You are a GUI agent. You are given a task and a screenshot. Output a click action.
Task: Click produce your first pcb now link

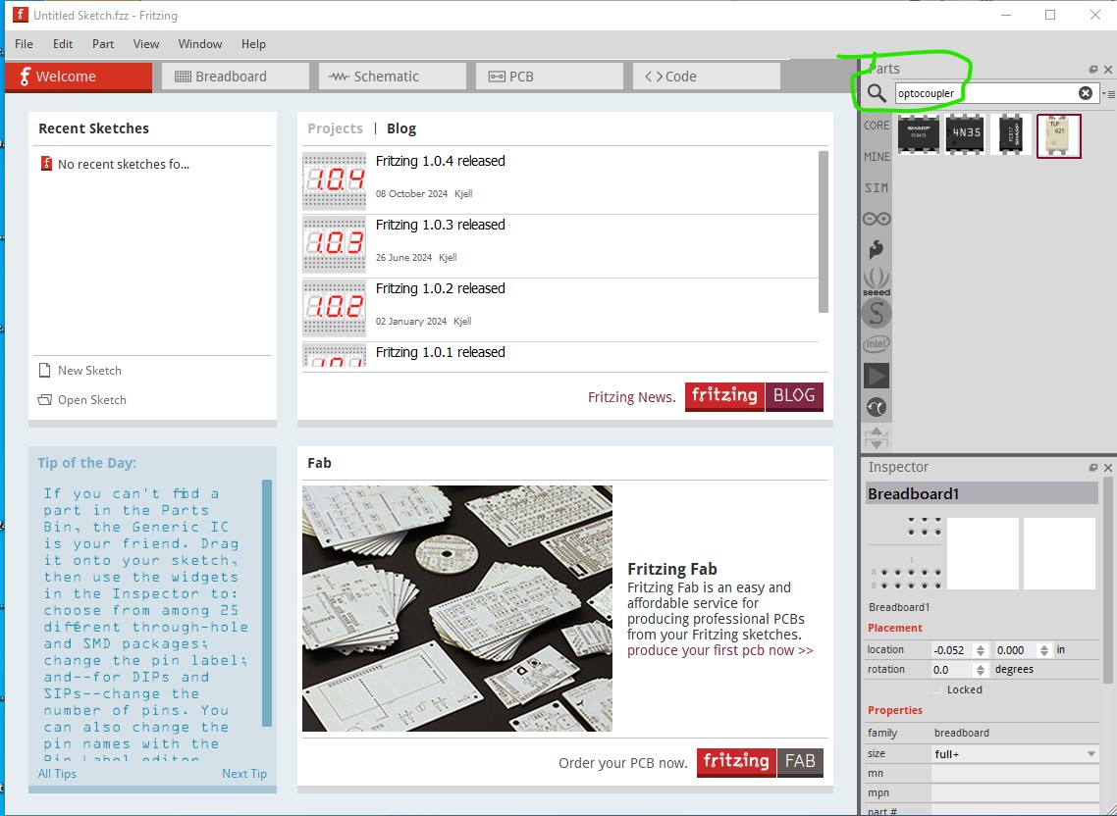(x=719, y=651)
